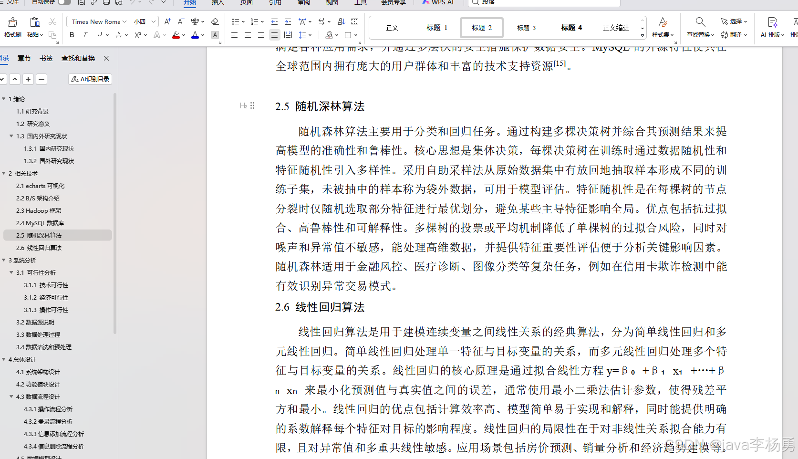Insert bulleted list

tap(235, 21)
